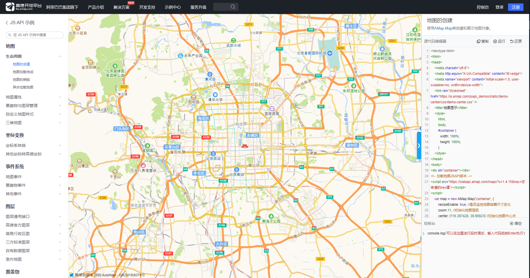Click the 金顶妙峰山 landmark icon

pyautogui.click(x=91, y=62)
